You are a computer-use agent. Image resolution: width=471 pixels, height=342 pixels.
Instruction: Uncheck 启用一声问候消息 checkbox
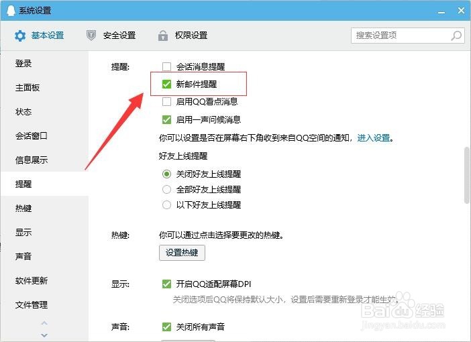tap(166, 119)
